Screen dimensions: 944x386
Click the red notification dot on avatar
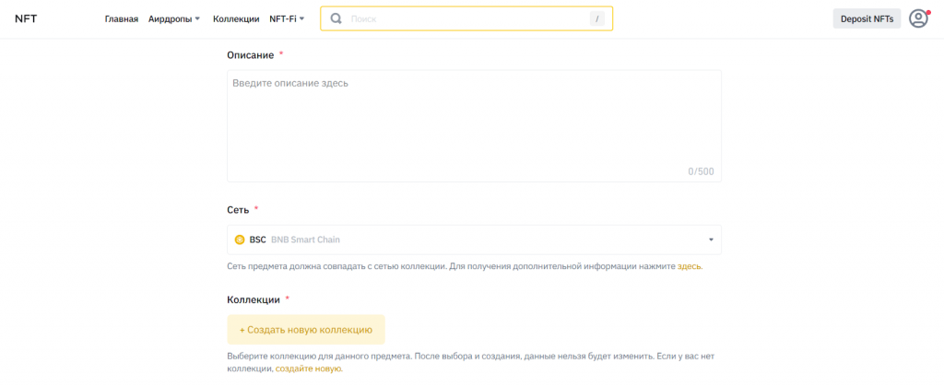[927, 12]
